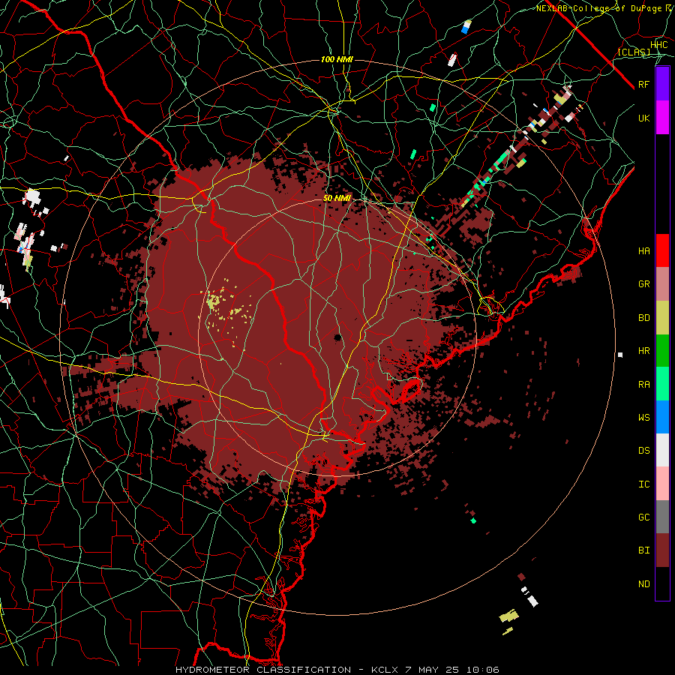Click the GC gray legend swatch

click(x=662, y=517)
